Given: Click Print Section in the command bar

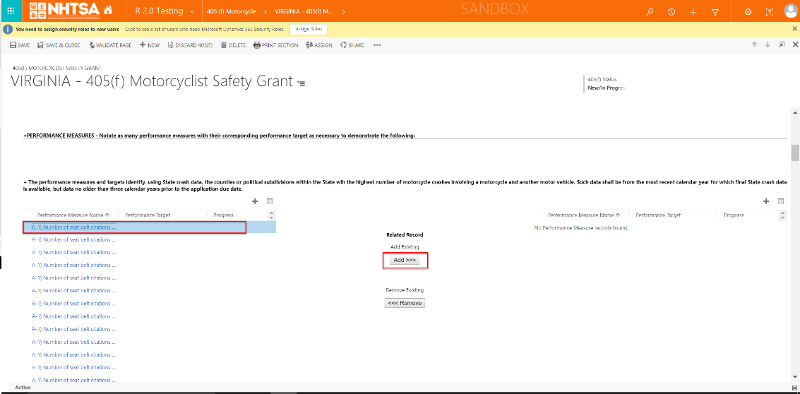Looking at the screenshot, I should [x=275, y=45].
